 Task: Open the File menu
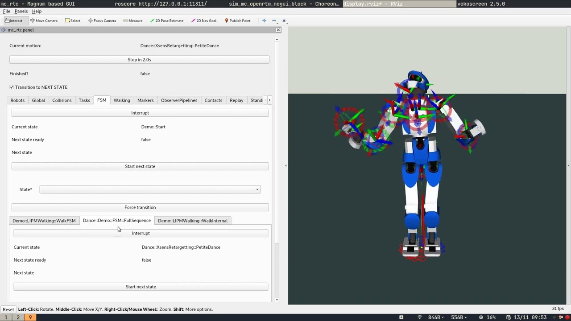click(x=6, y=11)
